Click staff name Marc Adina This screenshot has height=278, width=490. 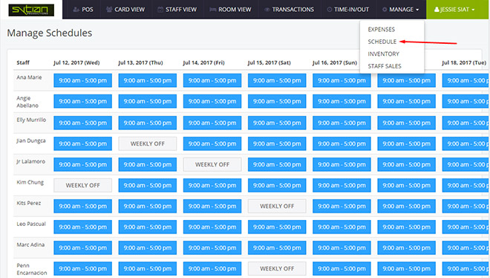click(30, 245)
